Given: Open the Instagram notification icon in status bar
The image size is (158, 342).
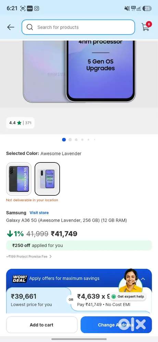Looking at the screenshot, I should 37,9.
